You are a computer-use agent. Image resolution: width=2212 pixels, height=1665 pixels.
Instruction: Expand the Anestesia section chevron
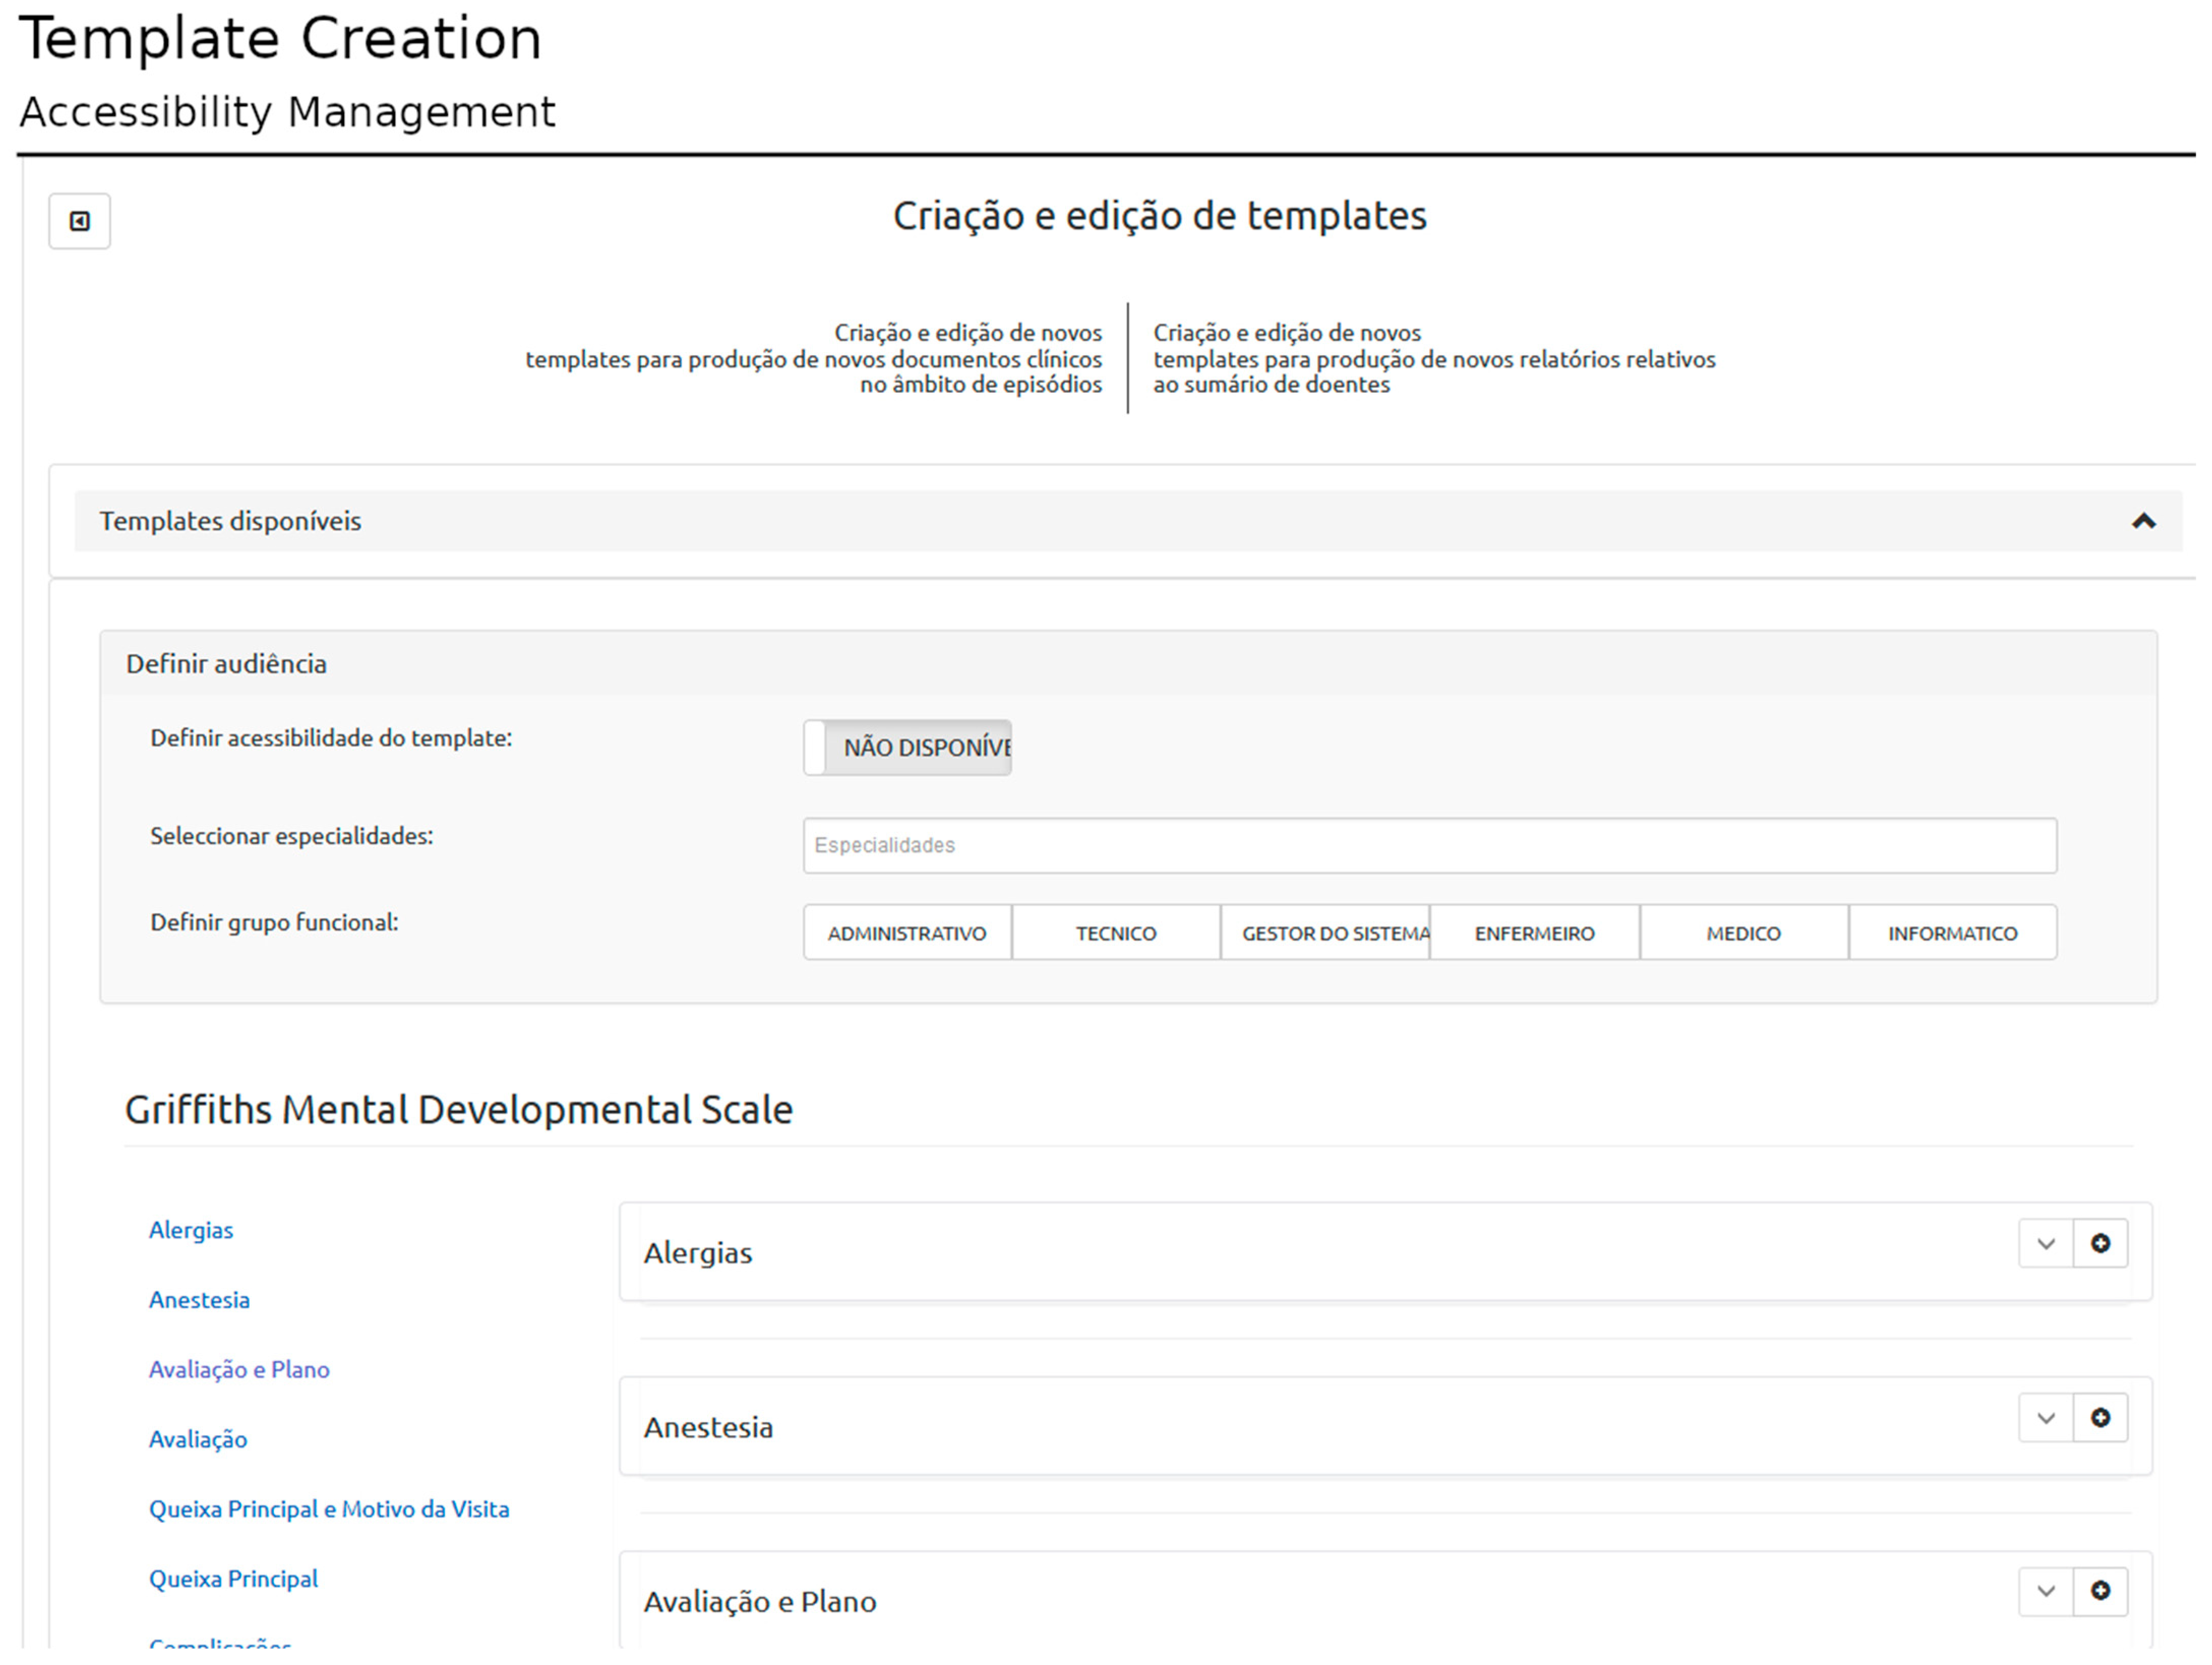2045,1417
